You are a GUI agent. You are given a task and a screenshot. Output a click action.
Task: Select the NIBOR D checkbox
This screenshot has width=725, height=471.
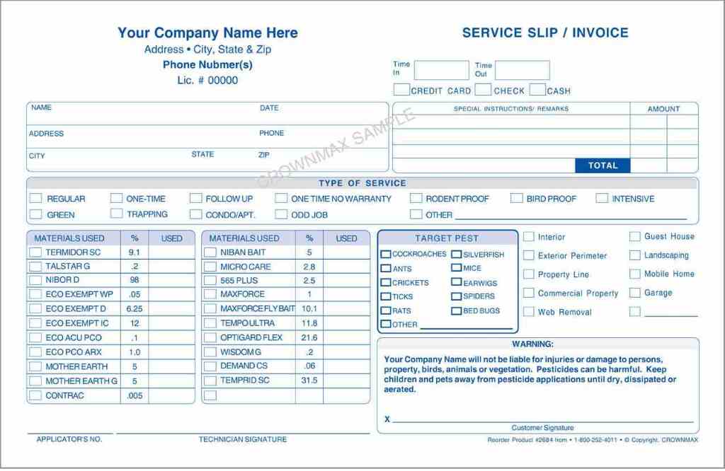35,280
